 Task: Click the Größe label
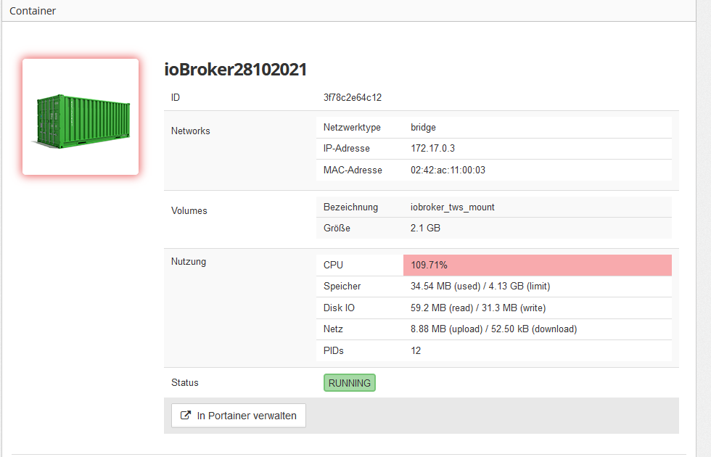(337, 228)
